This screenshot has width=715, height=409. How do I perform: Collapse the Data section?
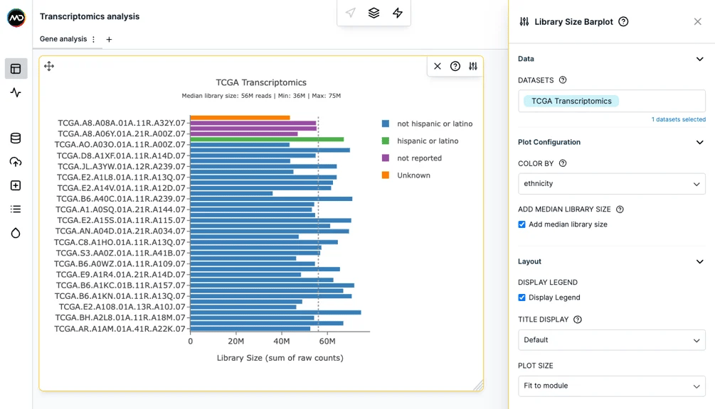699,59
